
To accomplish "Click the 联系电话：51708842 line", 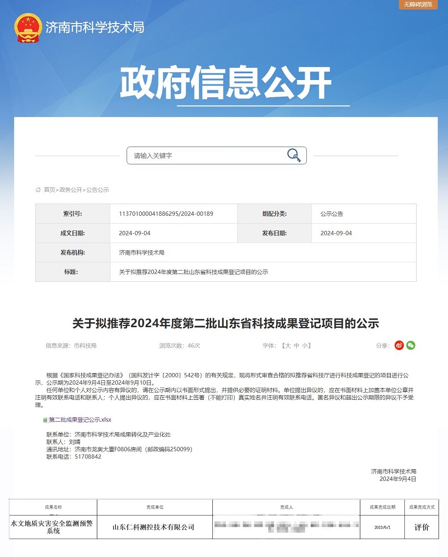I will pos(74,457).
